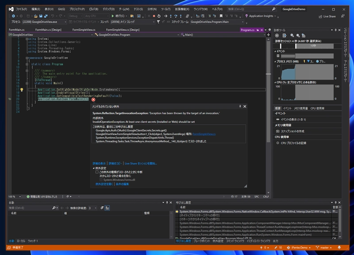Click the Visual Studio logo icon

(11, 9)
